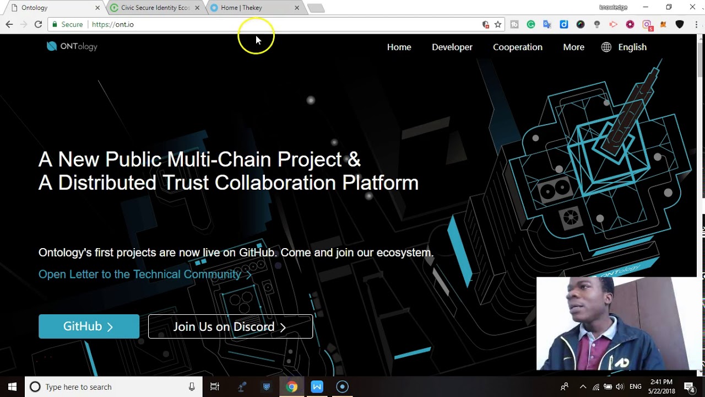The image size is (705, 397).
Task: Click the dark circular rainbow extension icon
Action: [x=581, y=24]
